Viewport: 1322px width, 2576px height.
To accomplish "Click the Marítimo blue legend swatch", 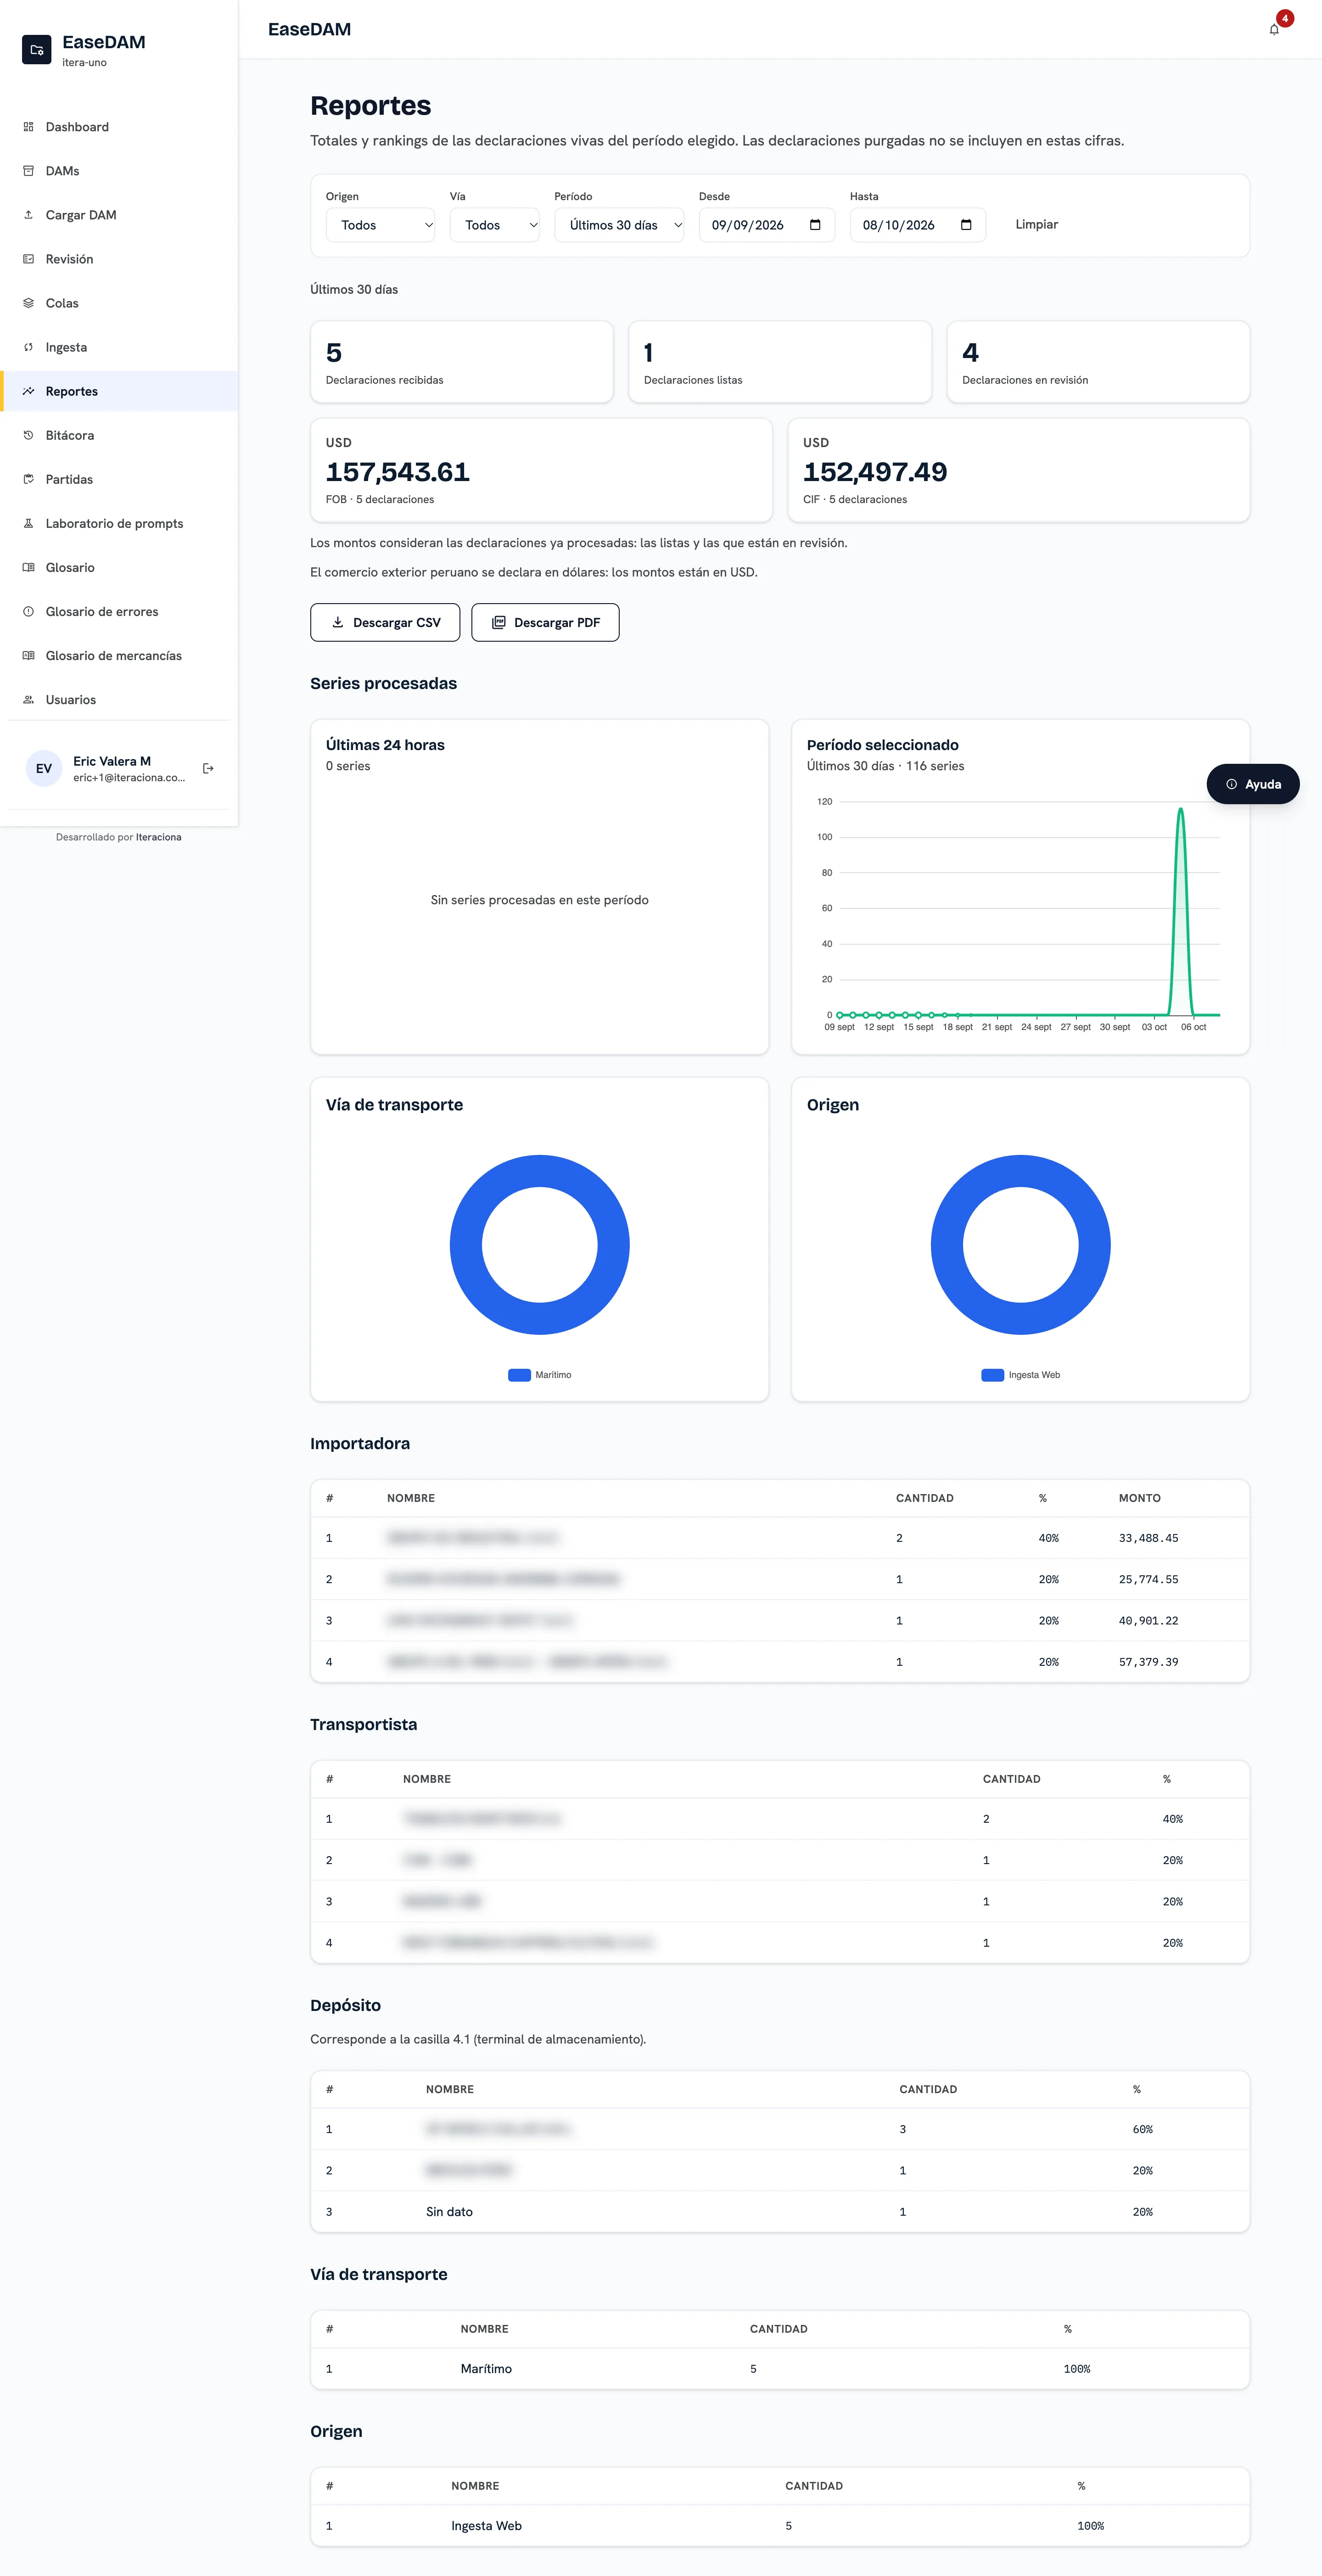I will point(519,1375).
